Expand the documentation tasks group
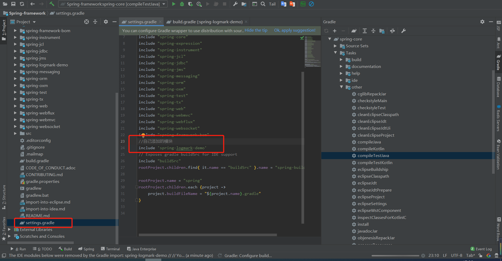This screenshot has width=502, height=261. [341, 66]
